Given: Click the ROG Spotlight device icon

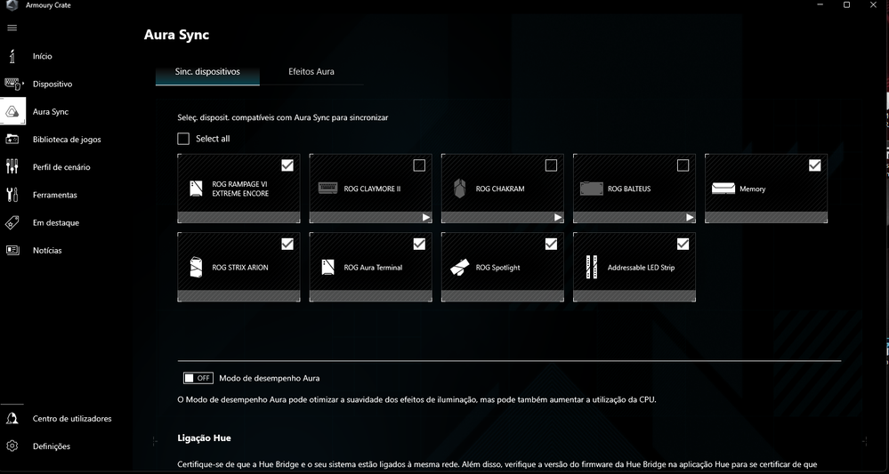Looking at the screenshot, I should point(459,268).
